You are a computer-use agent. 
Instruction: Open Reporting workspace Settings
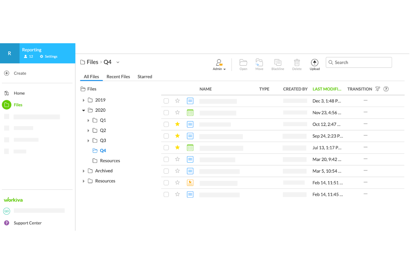click(x=49, y=56)
